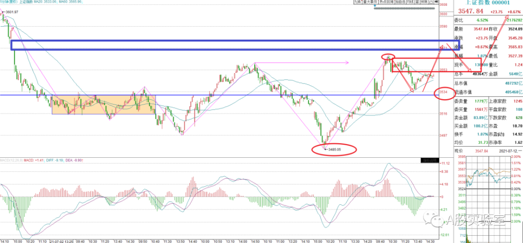This screenshot has height=243, width=523.
Task: Click the 现价 tab in lower panel
Action: pos(459,151)
